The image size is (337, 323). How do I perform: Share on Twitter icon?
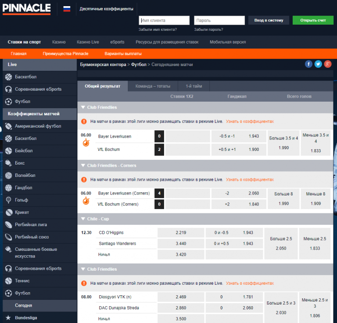318,64
